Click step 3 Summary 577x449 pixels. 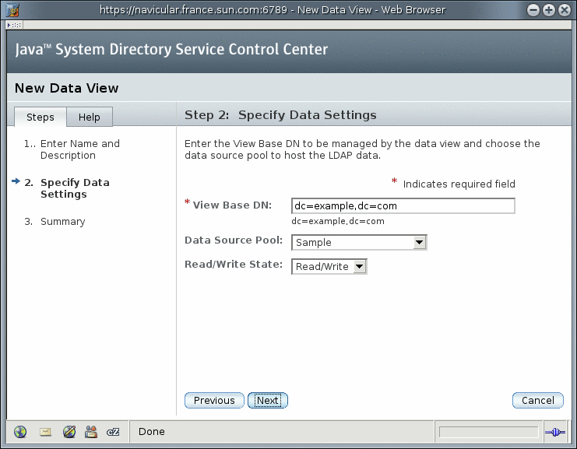62,221
